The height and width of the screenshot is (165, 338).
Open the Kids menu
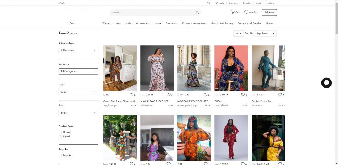tap(128, 23)
